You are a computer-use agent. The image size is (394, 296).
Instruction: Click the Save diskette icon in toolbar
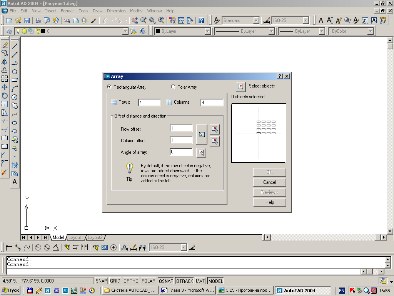tap(27, 21)
